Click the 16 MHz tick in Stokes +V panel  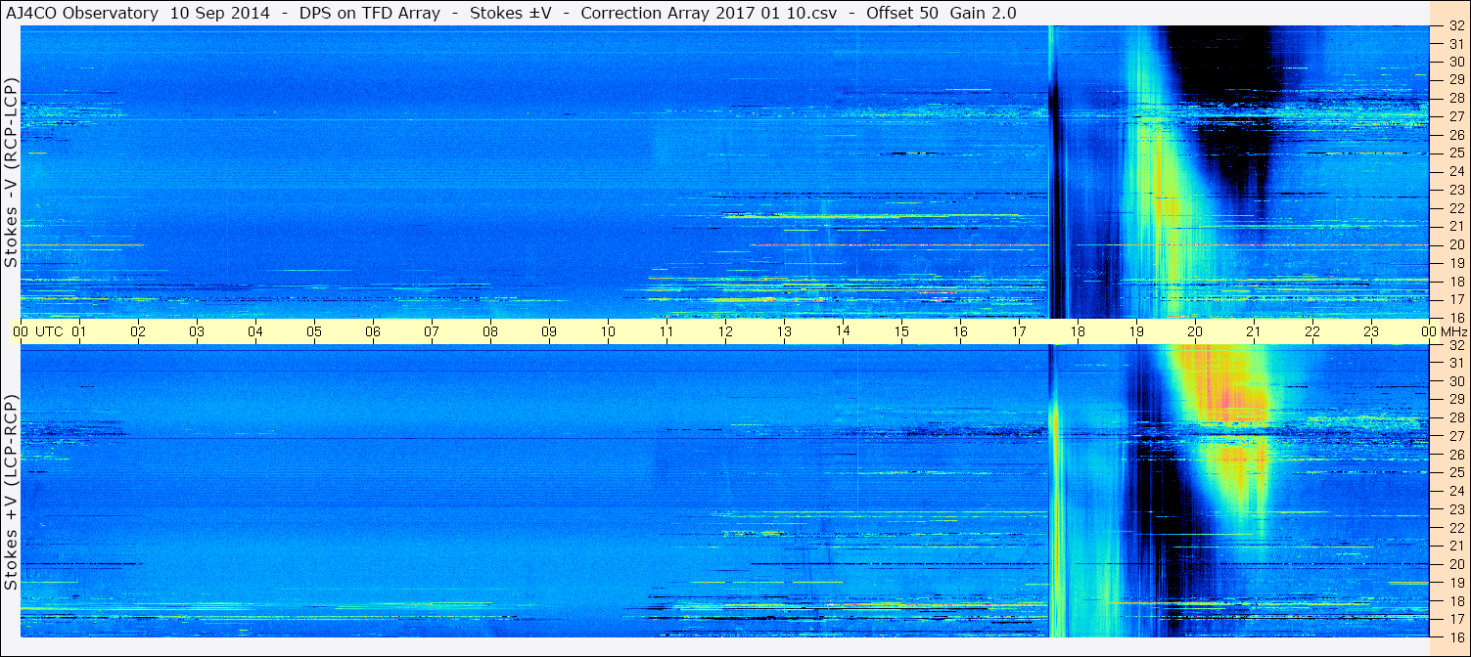(1456, 636)
